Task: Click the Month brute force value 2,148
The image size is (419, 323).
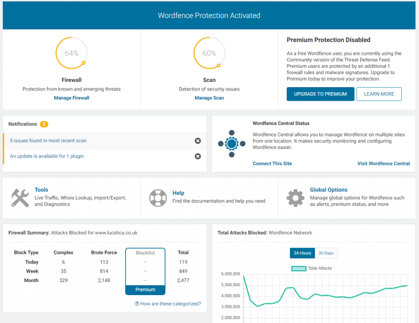Action: (x=104, y=280)
